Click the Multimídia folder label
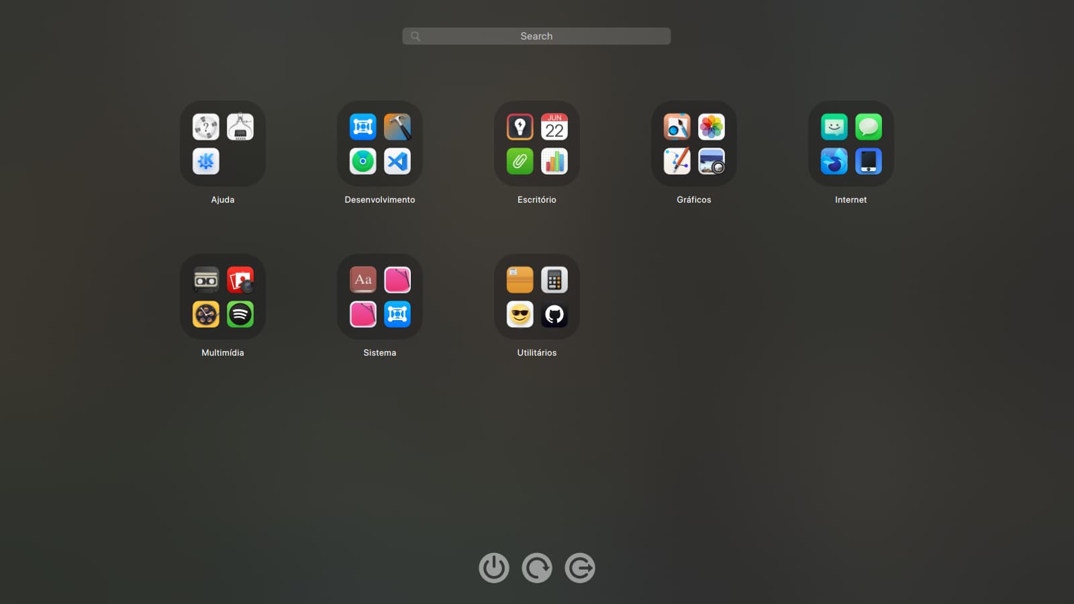 223,353
